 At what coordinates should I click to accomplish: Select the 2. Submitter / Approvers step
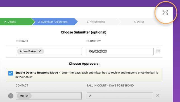[x=55, y=22]
